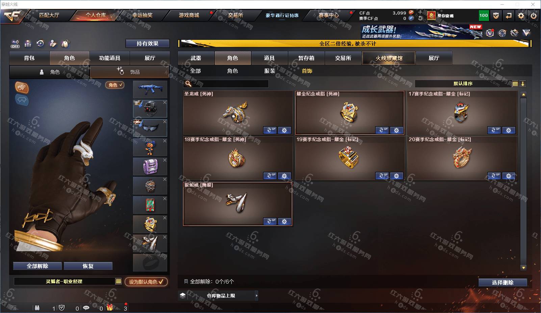This screenshot has height=313, width=541.
Task: Expand the 仓库物品上限 arrow
Action: pos(256,296)
